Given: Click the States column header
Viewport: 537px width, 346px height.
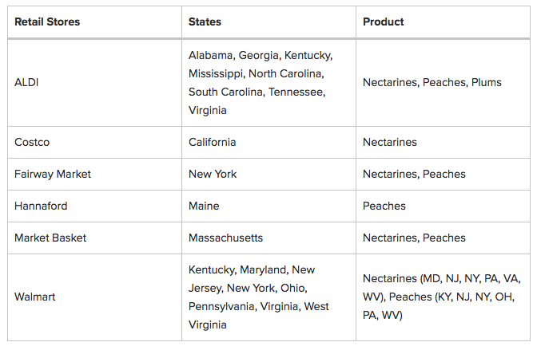Looking at the screenshot, I should pyautogui.click(x=205, y=22).
